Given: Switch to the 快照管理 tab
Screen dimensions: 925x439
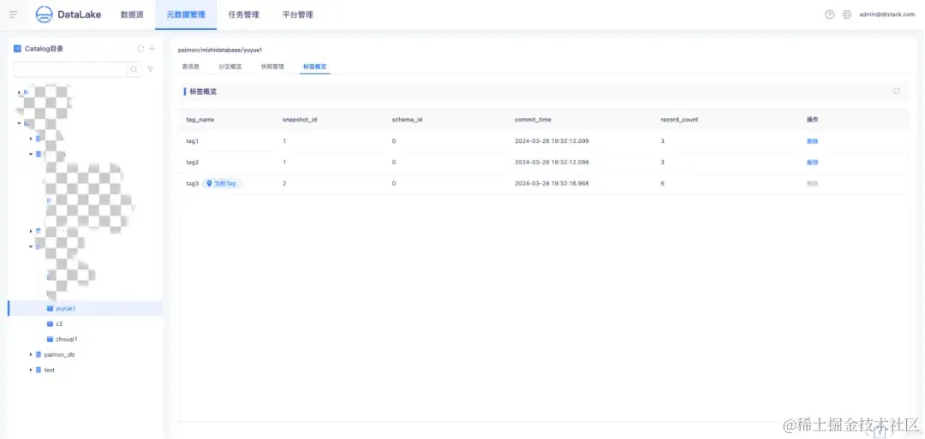Looking at the screenshot, I should click(272, 67).
